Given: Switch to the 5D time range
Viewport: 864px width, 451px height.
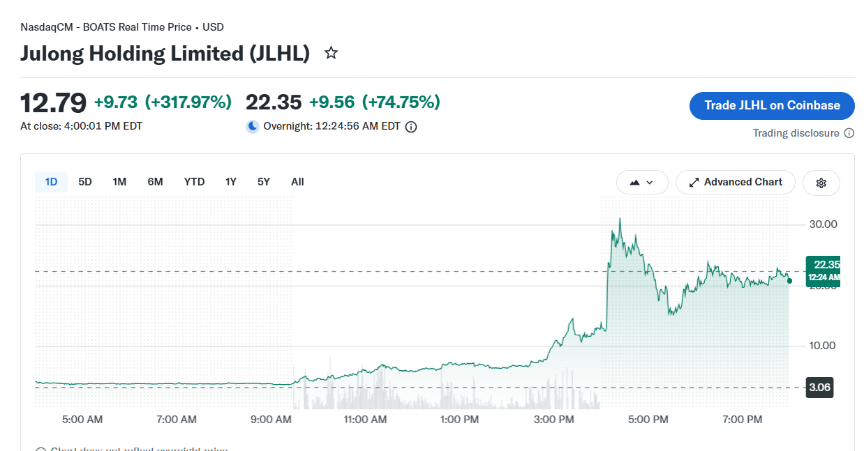Looking at the screenshot, I should pyautogui.click(x=85, y=182).
